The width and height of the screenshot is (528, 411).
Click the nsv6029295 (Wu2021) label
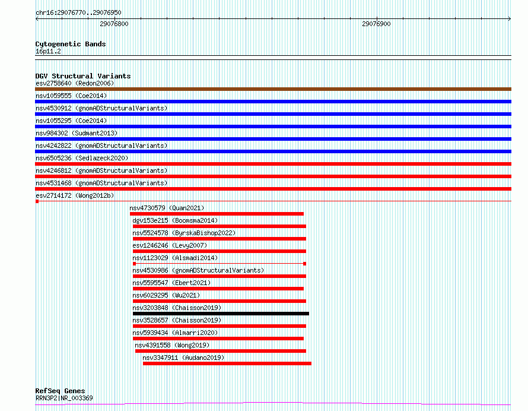(166, 295)
